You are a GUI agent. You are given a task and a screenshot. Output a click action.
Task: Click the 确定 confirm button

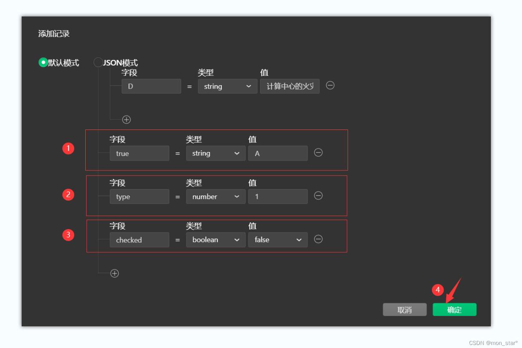coord(454,310)
